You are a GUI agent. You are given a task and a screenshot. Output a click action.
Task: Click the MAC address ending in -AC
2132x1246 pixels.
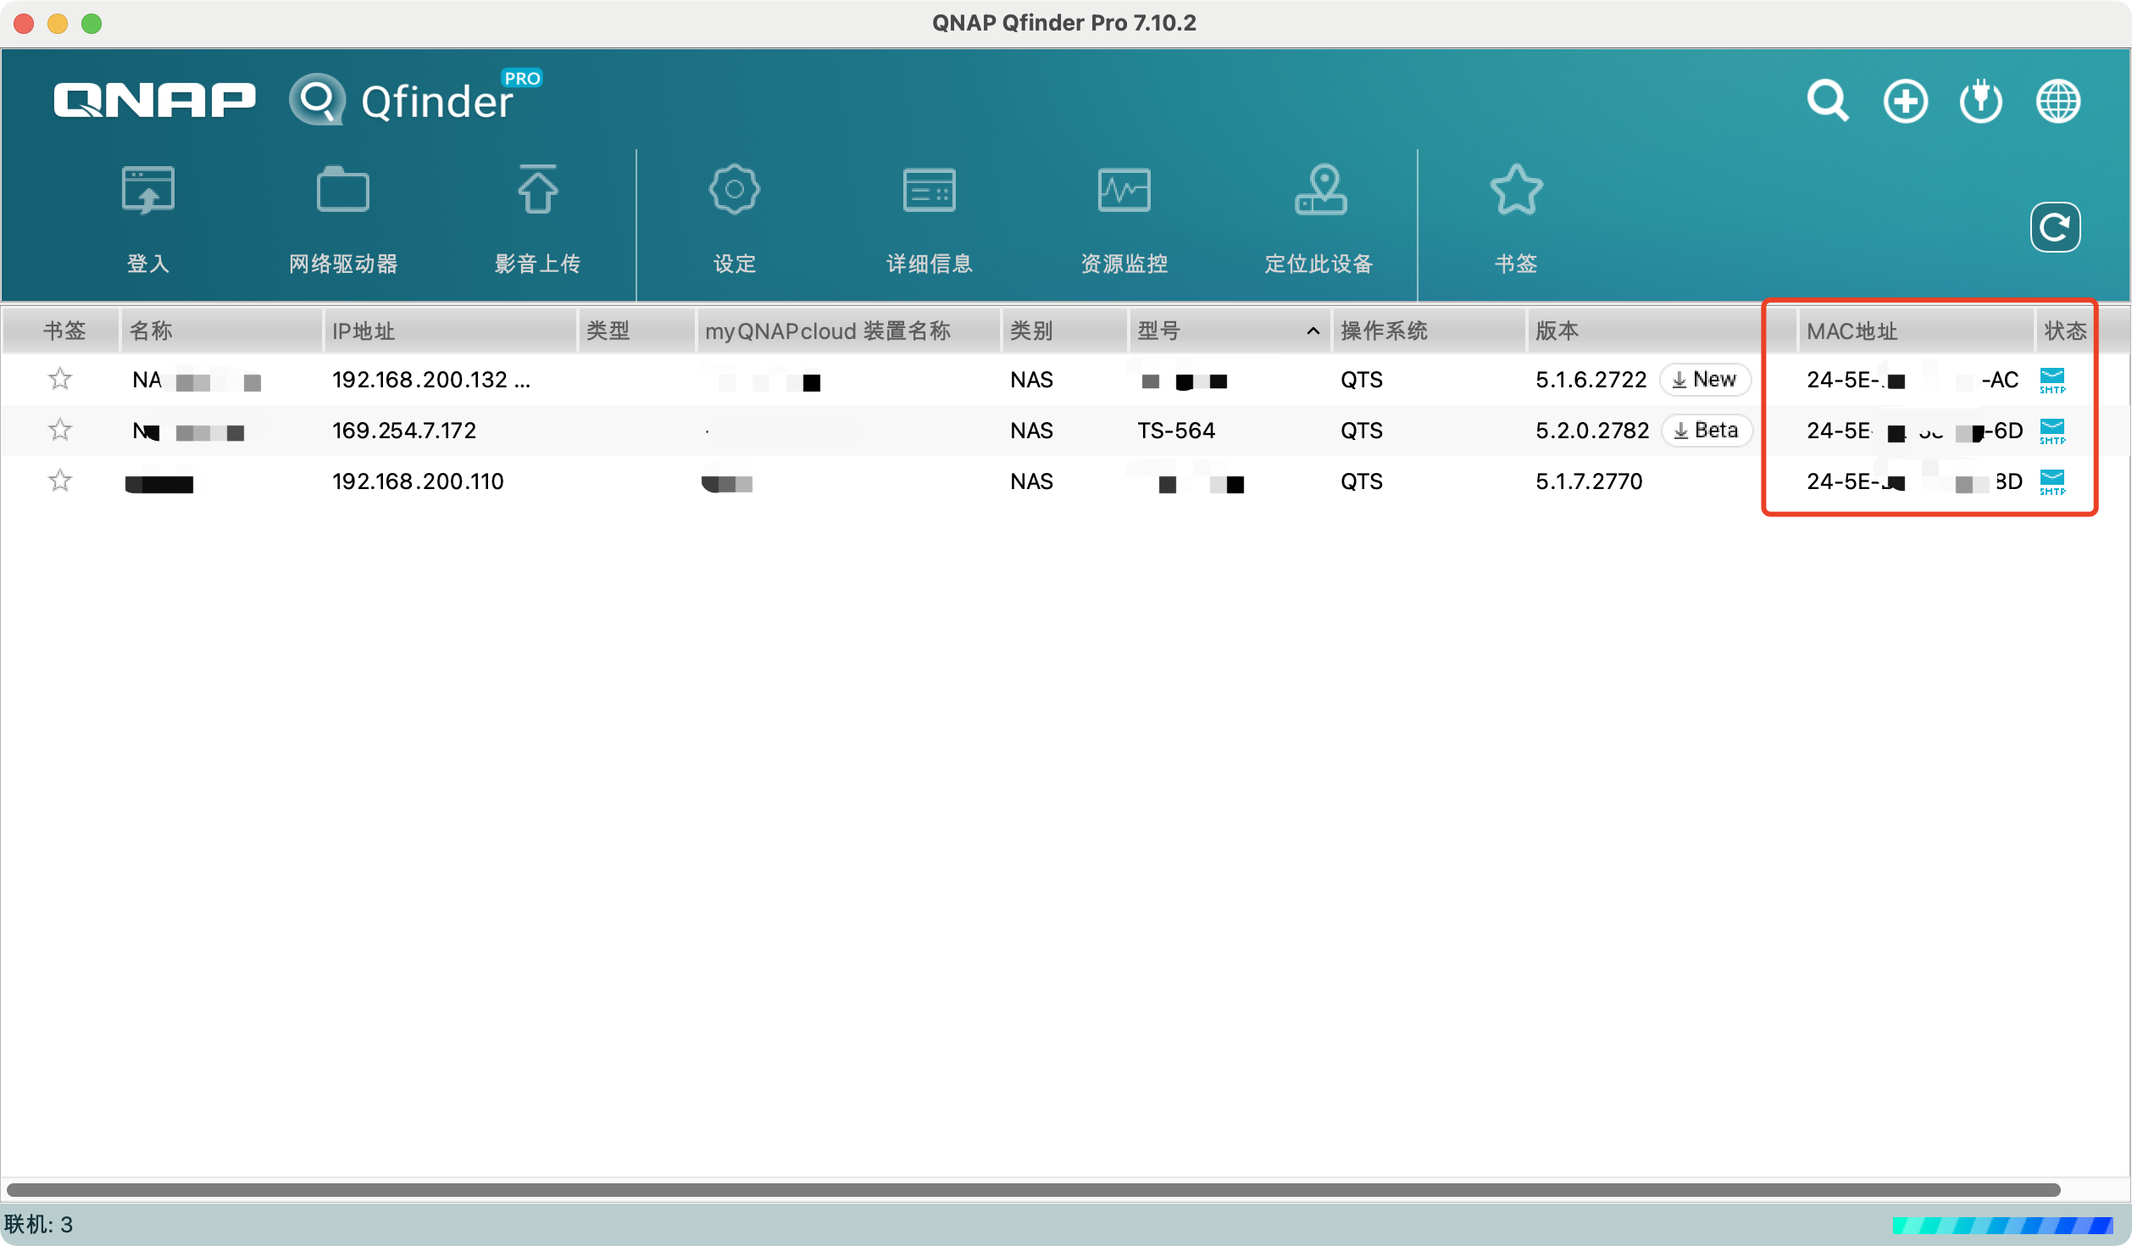[1913, 380]
